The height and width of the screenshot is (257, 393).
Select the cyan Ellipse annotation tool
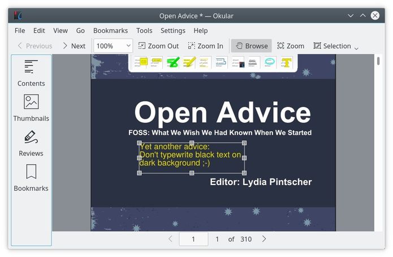click(x=269, y=62)
